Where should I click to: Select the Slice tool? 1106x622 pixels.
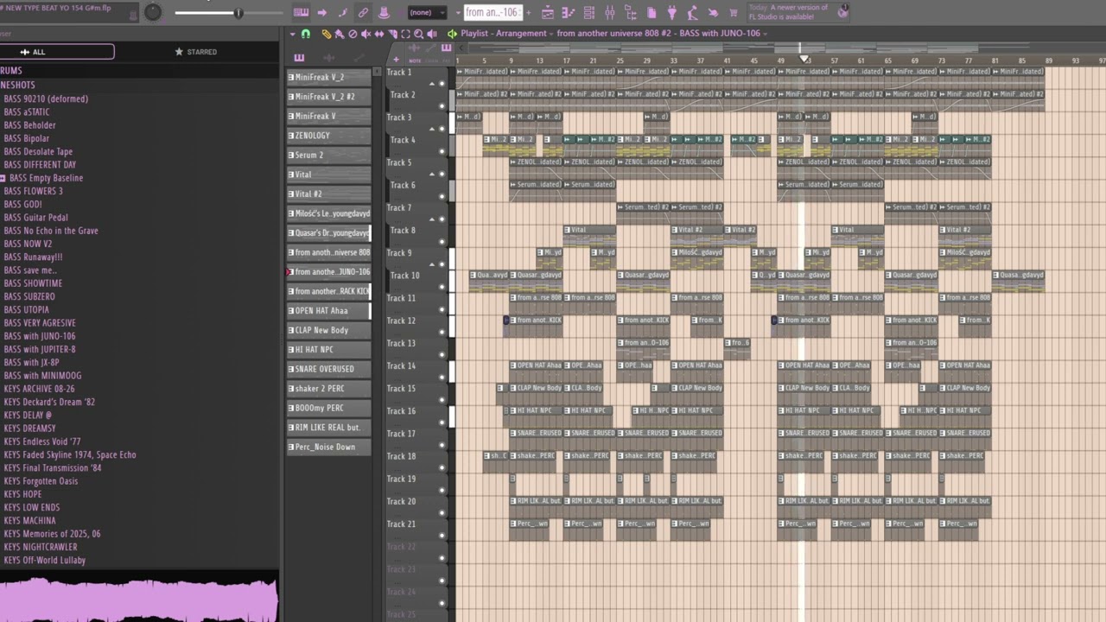392,34
